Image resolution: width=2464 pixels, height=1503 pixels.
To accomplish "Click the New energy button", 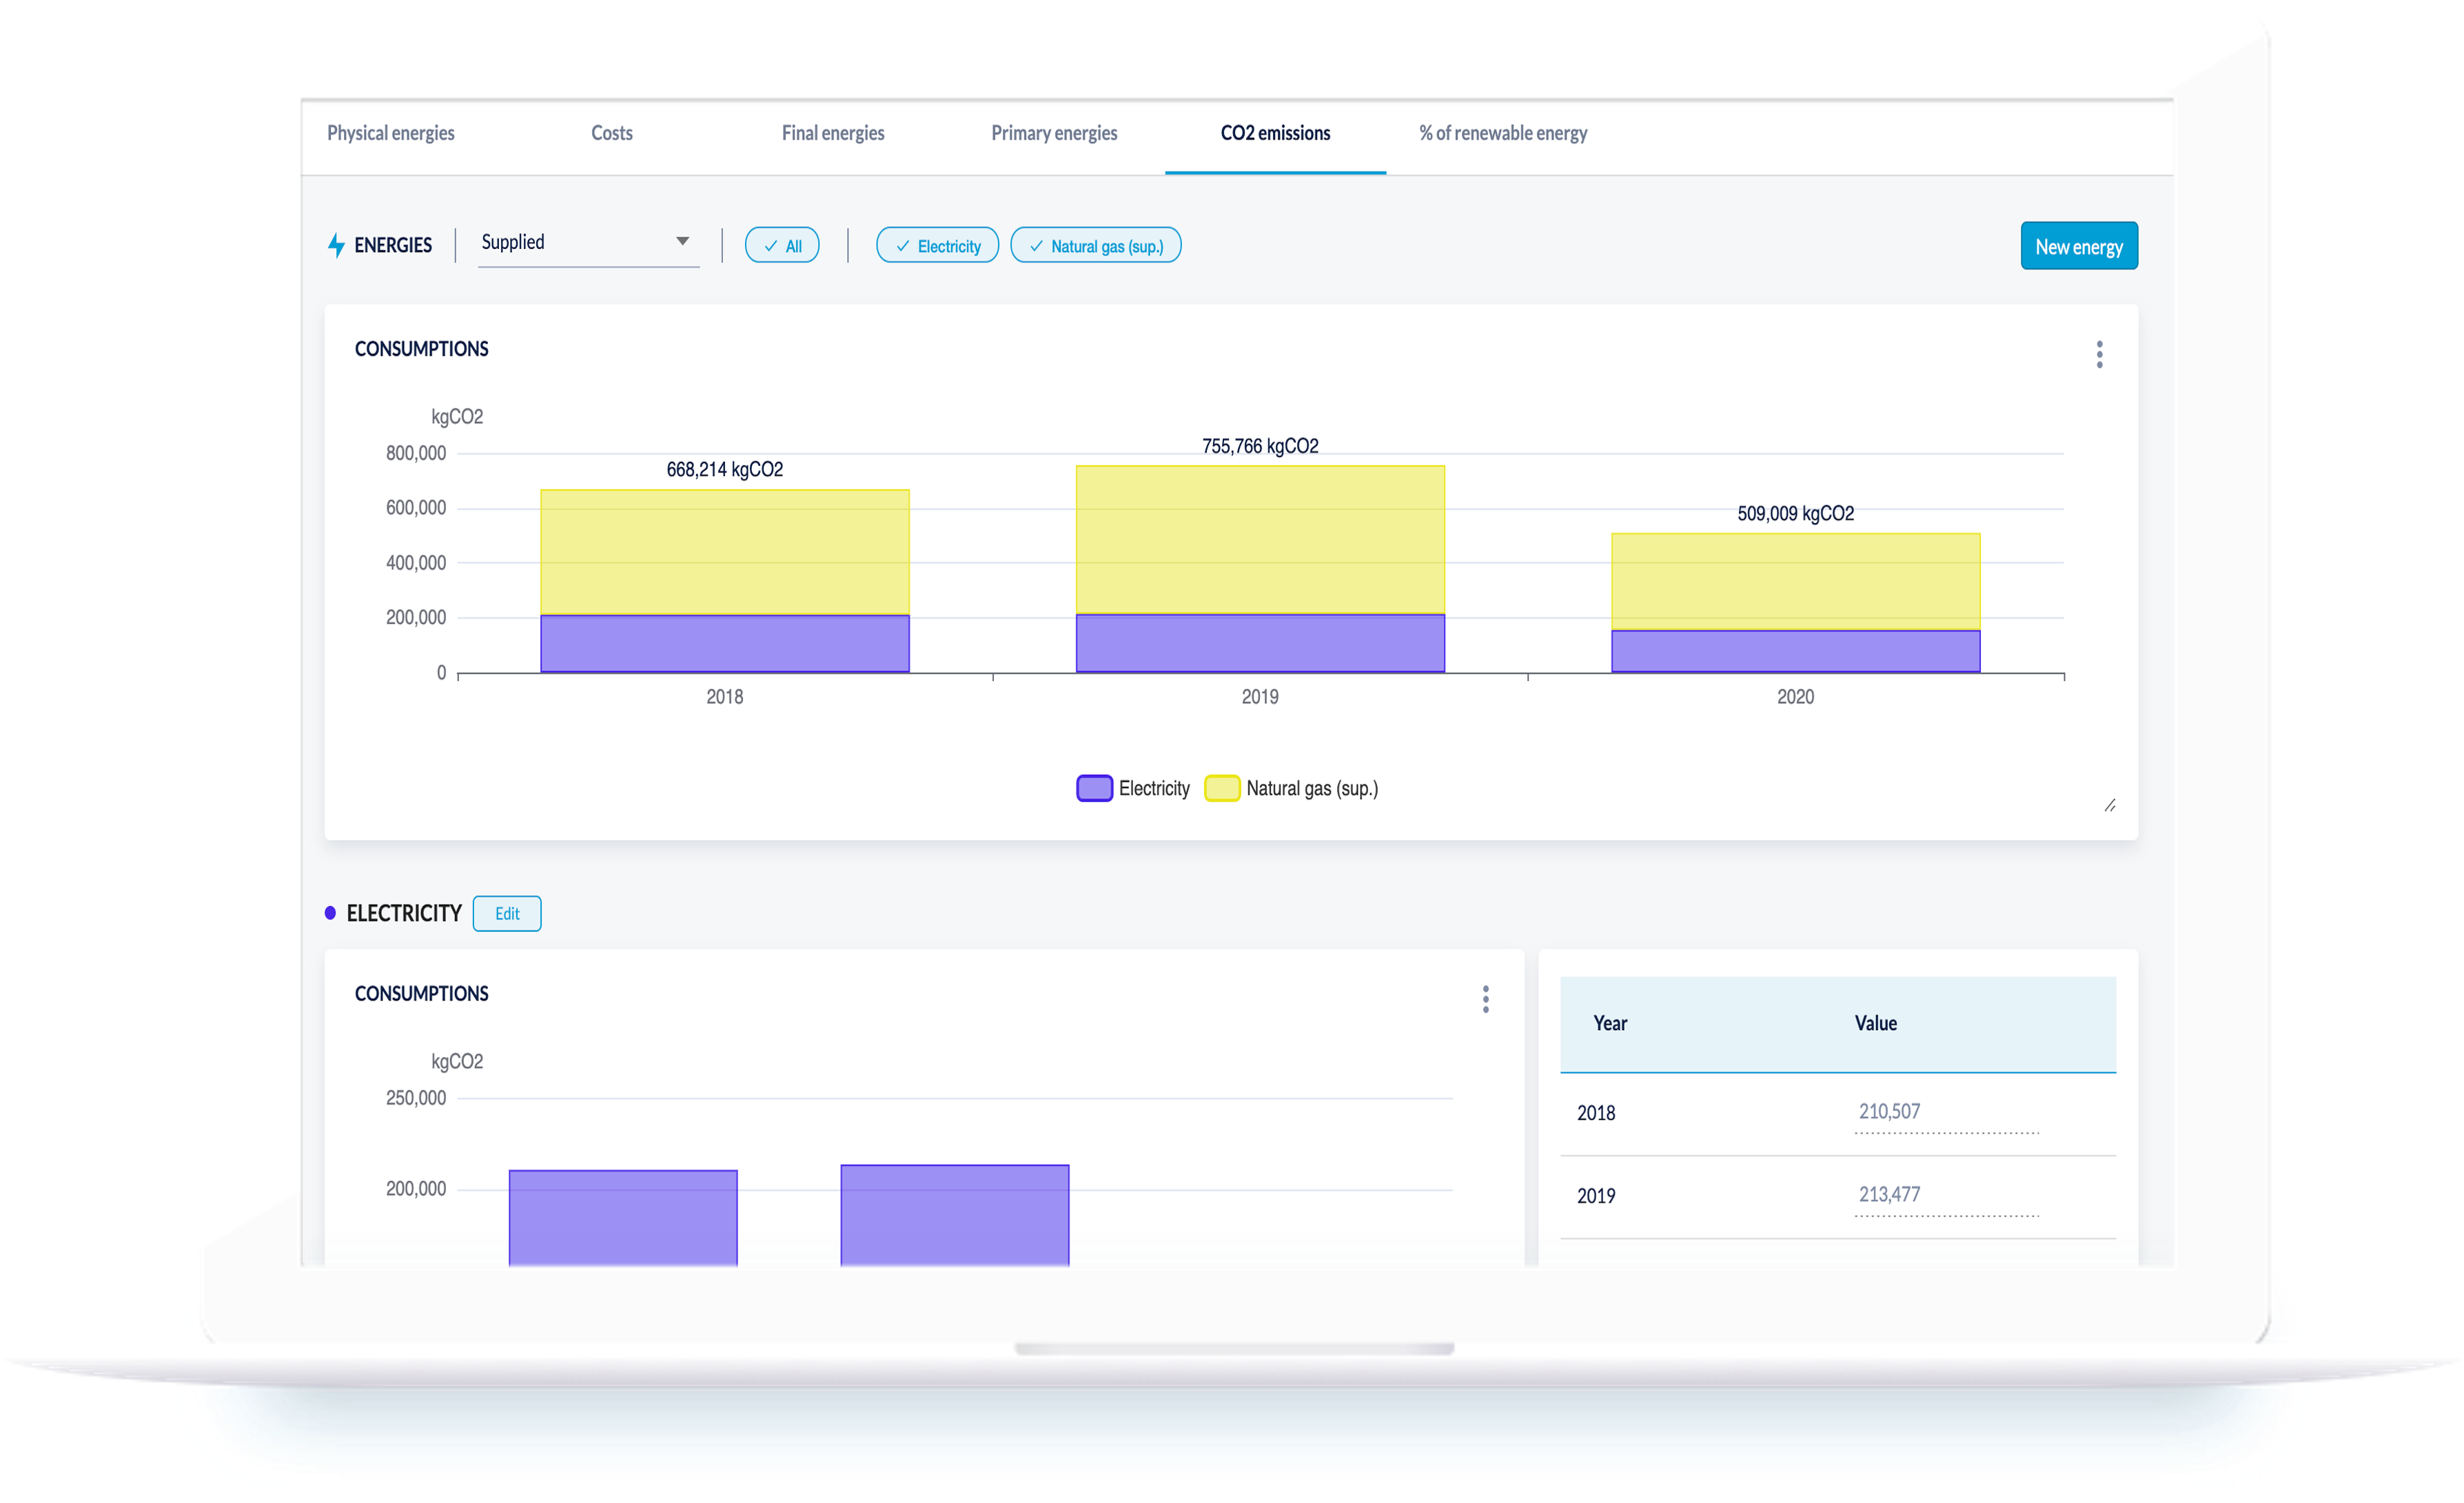I will click(2078, 246).
